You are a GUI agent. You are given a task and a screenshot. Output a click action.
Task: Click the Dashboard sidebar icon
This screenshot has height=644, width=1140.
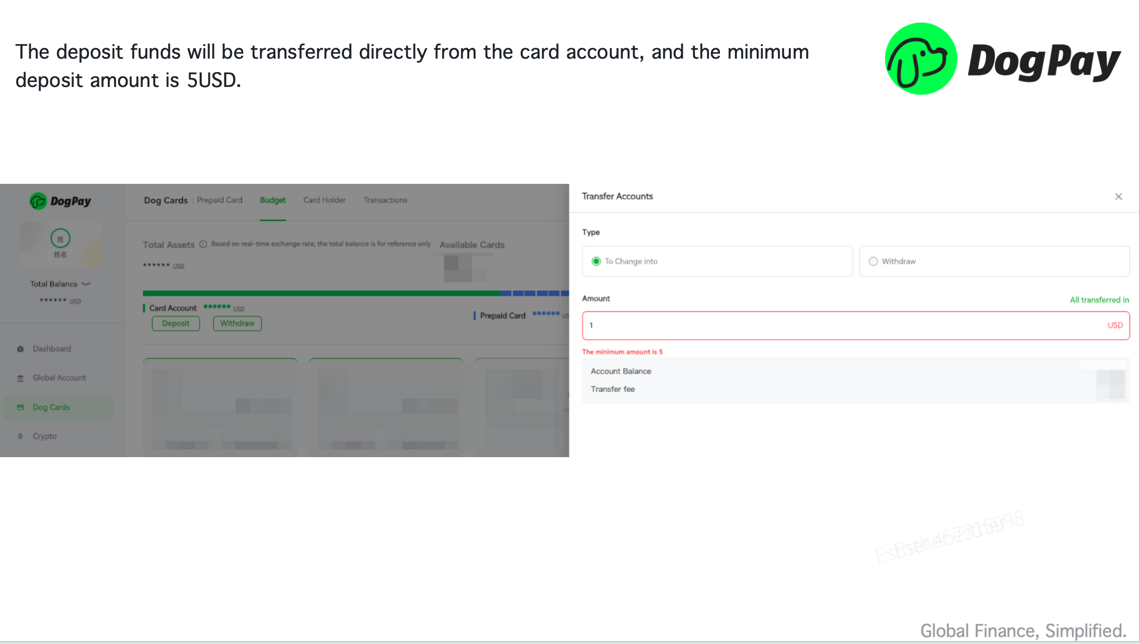tap(20, 349)
